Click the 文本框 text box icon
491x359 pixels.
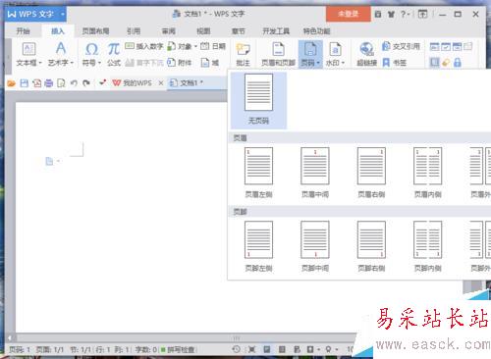[28, 49]
